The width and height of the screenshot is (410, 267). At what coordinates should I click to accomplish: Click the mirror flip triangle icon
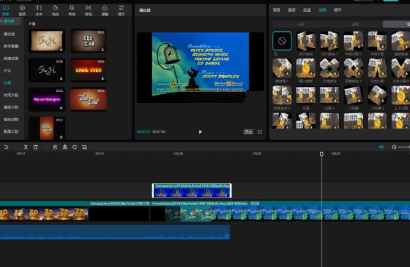pyautogui.click(x=65, y=147)
